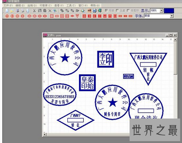Click the Print Preview icon

pos(28,11)
